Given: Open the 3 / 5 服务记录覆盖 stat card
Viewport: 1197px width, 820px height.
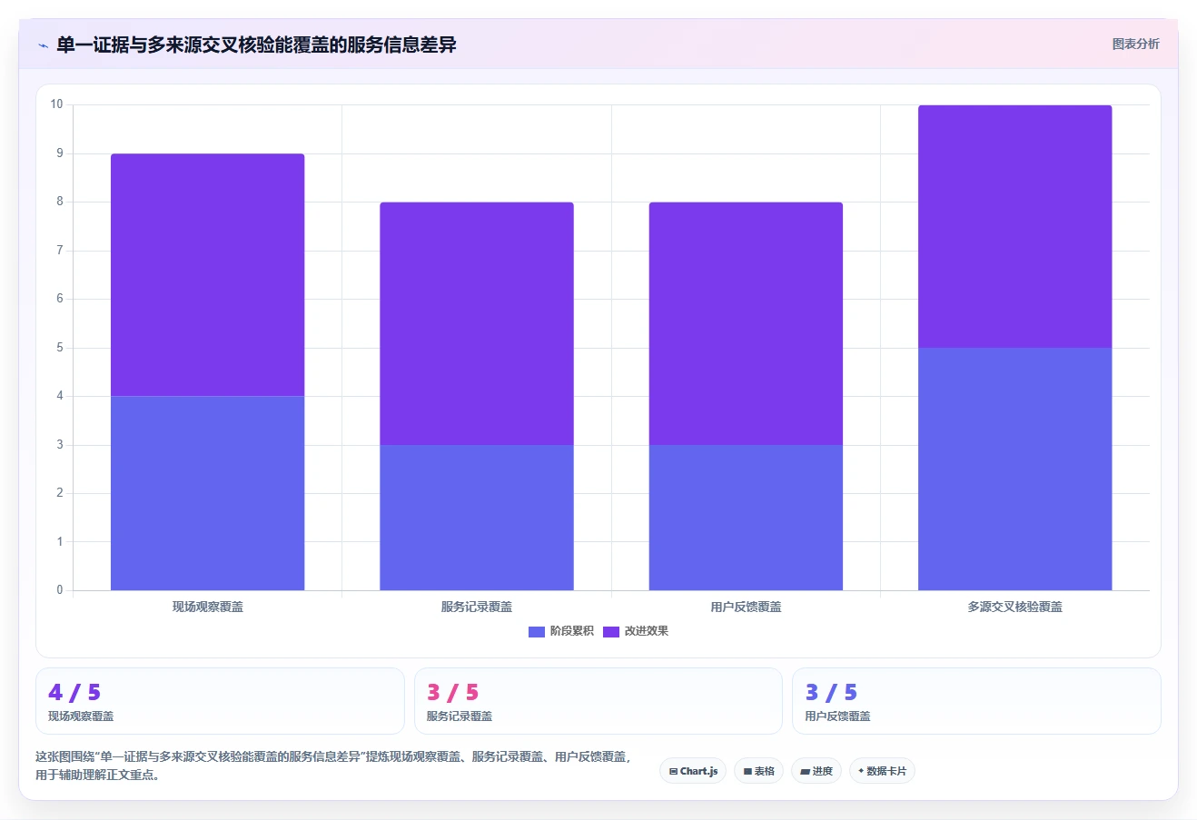Looking at the screenshot, I should tap(598, 701).
